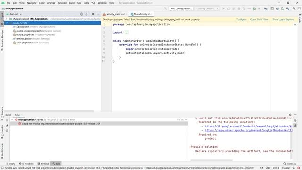Click the build output horizontal scrollbar
The width and height of the screenshot is (302, 170).
point(211,160)
